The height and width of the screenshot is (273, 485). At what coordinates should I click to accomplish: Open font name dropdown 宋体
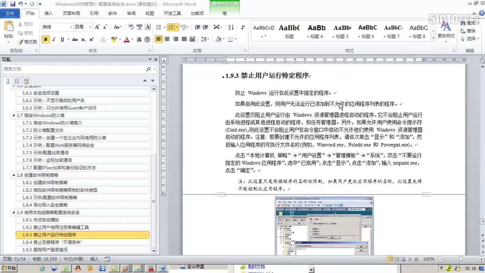pos(71,27)
